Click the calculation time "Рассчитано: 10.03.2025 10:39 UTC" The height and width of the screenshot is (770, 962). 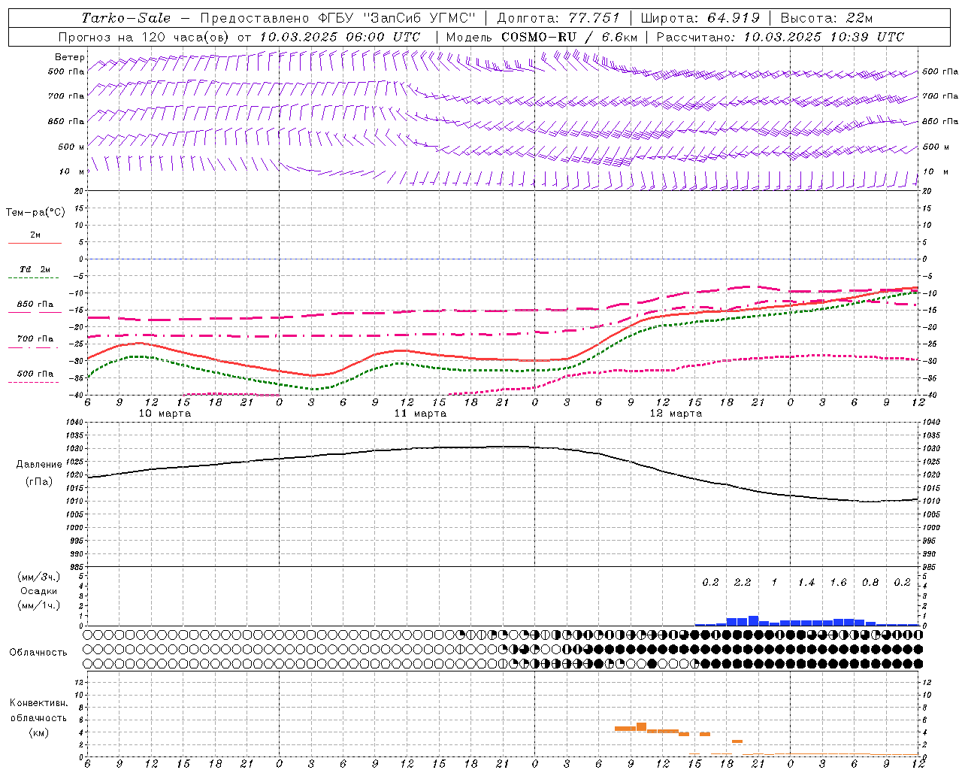[780, 37]
